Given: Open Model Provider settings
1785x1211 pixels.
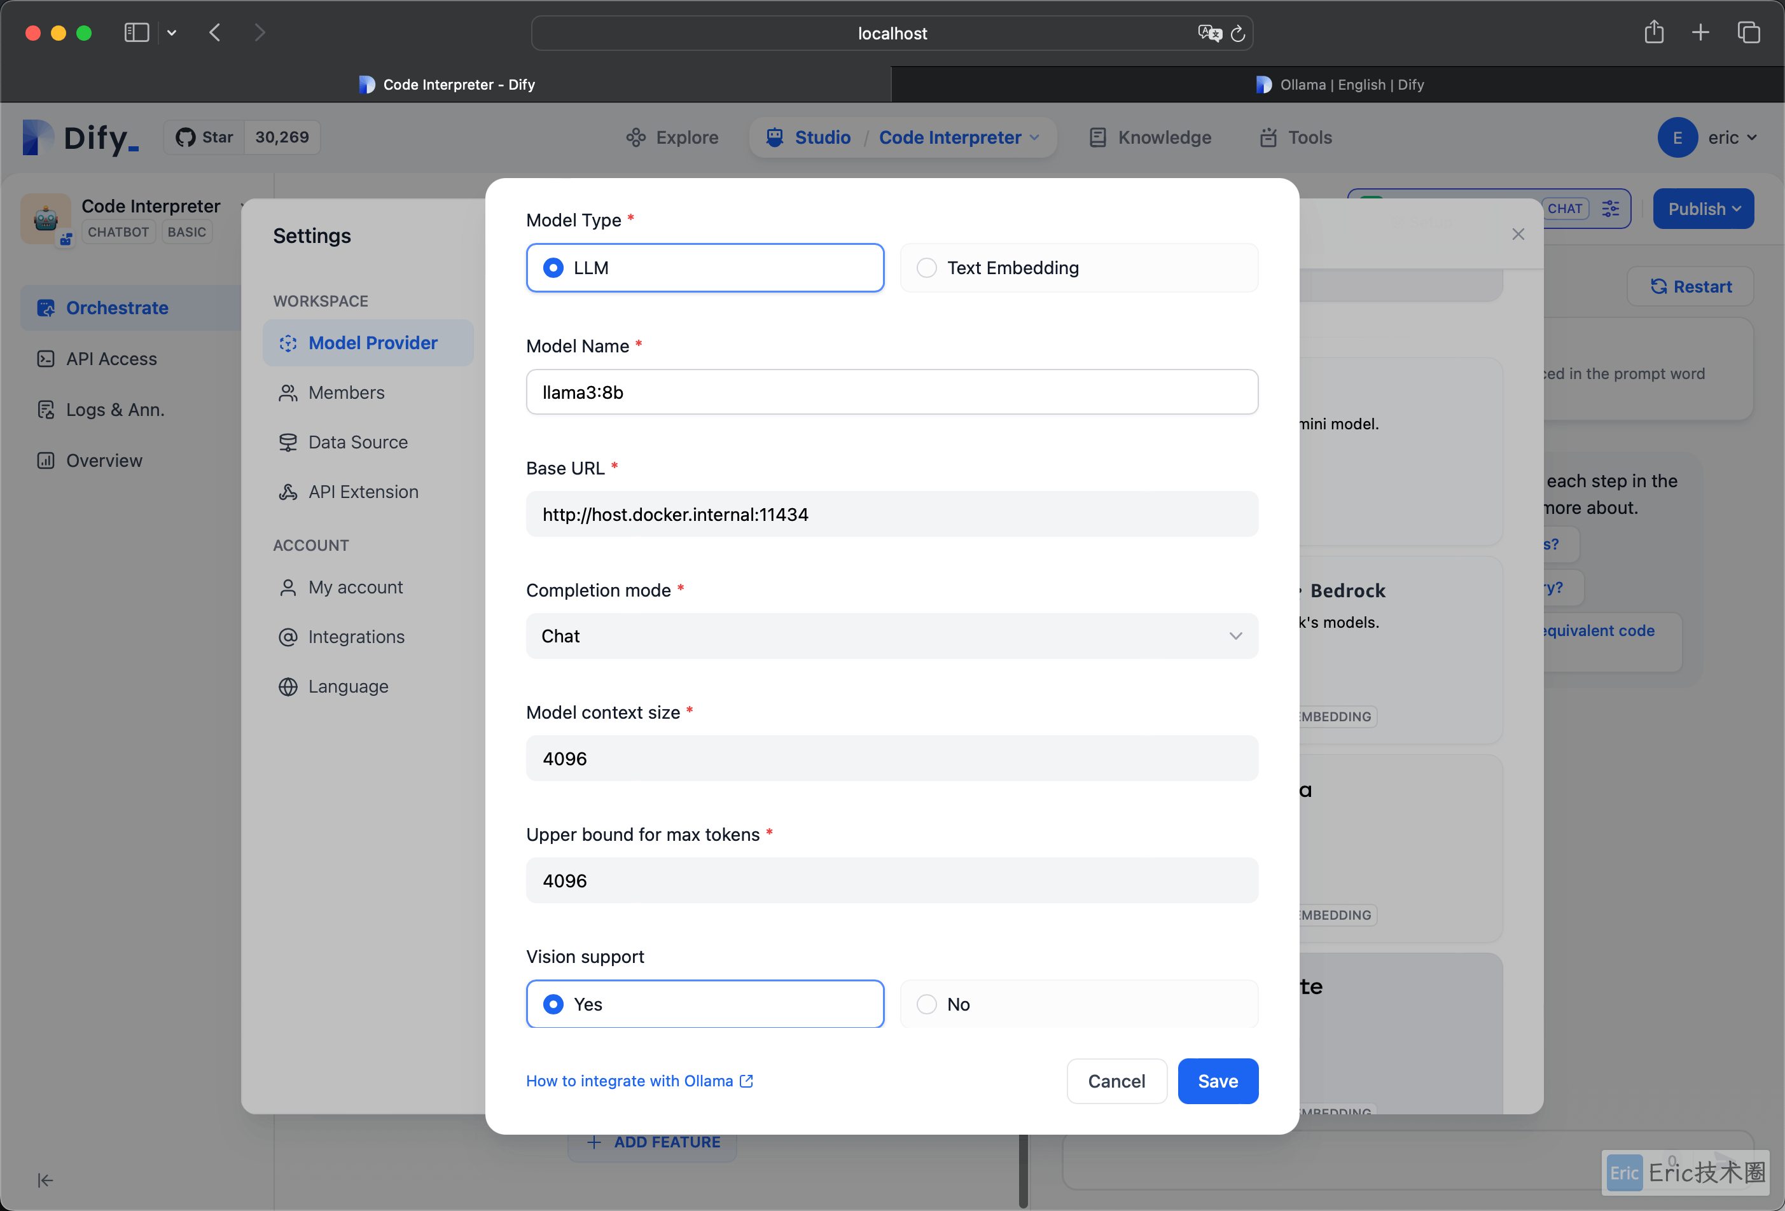Looking at the screenshot, I should click(x=368, y=342).
